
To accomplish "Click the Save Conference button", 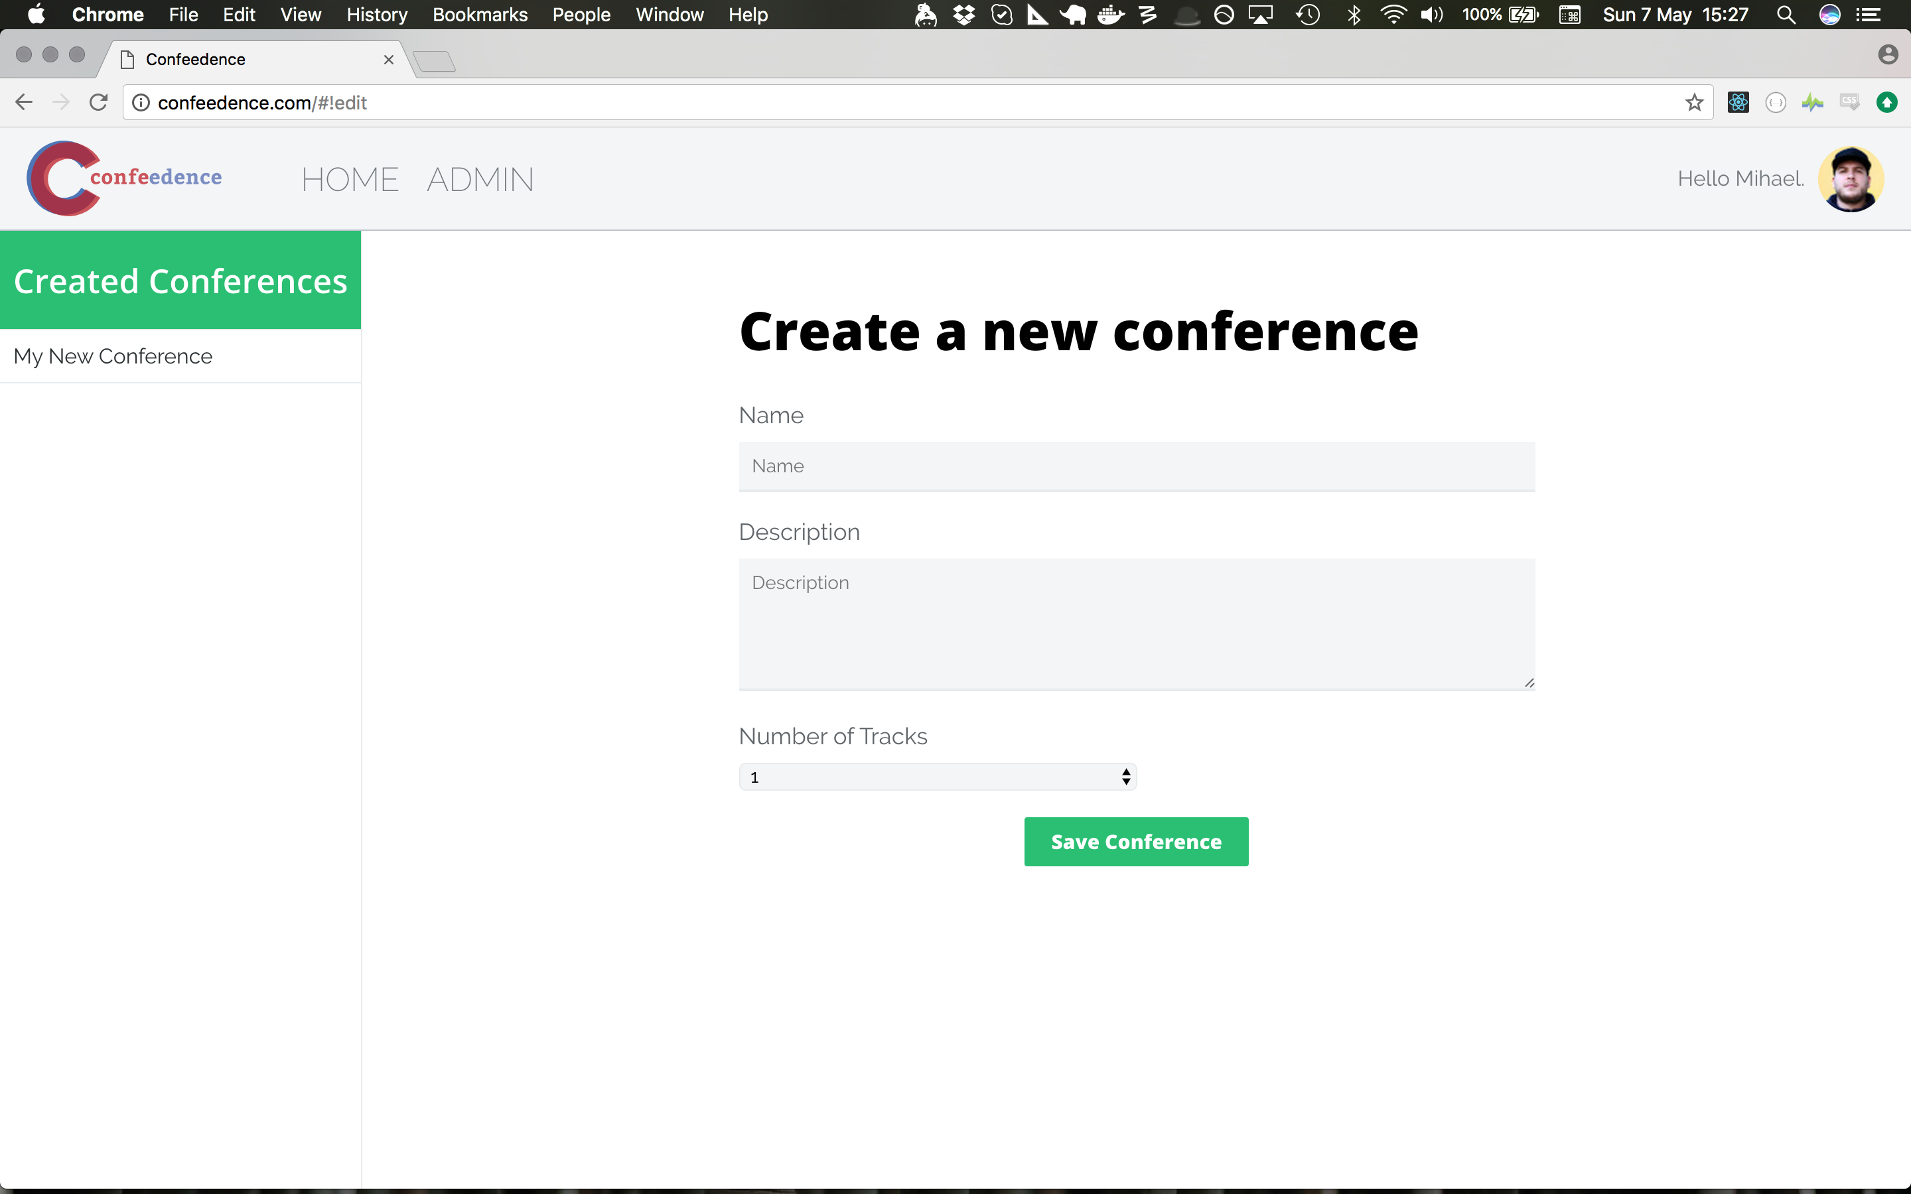I will pyautogui.click(x=1135, y=842).
